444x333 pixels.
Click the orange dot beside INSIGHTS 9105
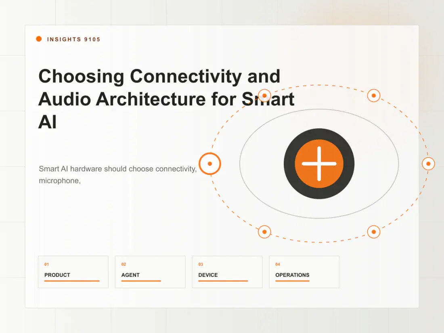click(x=39, y=39)
